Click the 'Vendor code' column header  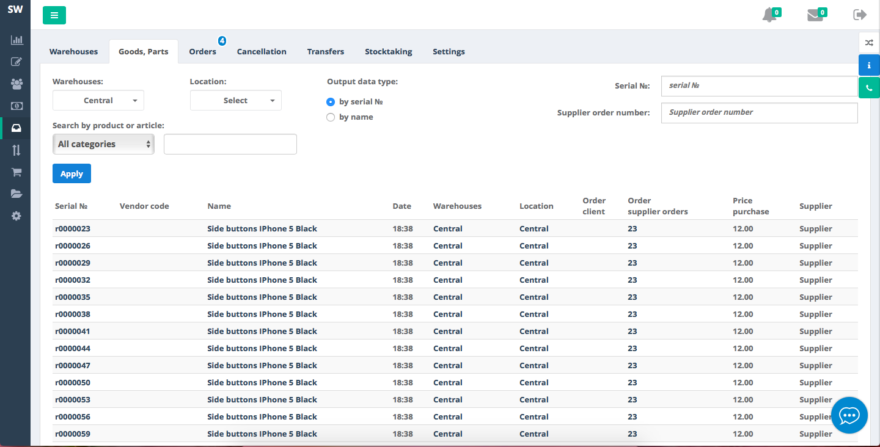(144, 206)
